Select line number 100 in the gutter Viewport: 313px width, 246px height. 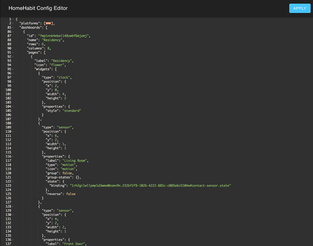(8, 90)
